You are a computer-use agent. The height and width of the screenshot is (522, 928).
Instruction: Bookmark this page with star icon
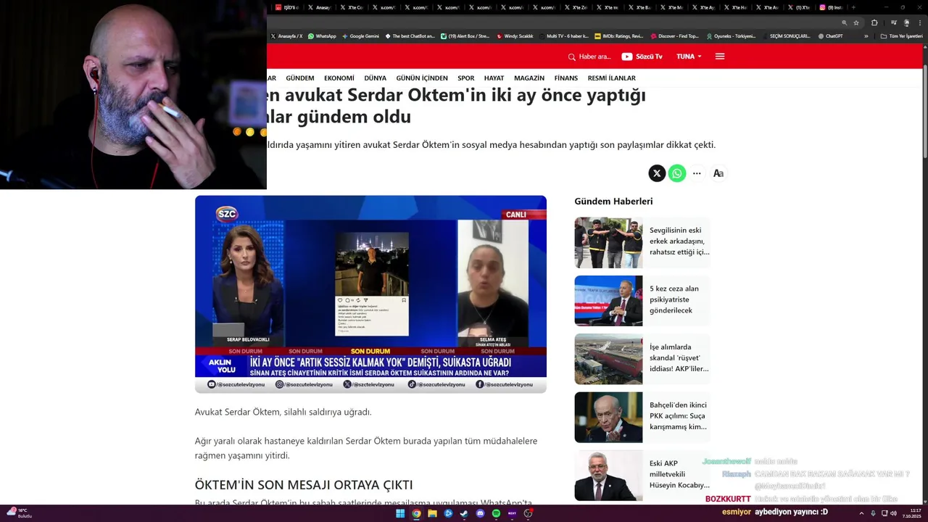pos(856,22)
